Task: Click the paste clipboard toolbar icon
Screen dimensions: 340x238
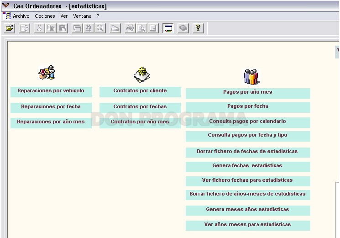Action: 62,28
